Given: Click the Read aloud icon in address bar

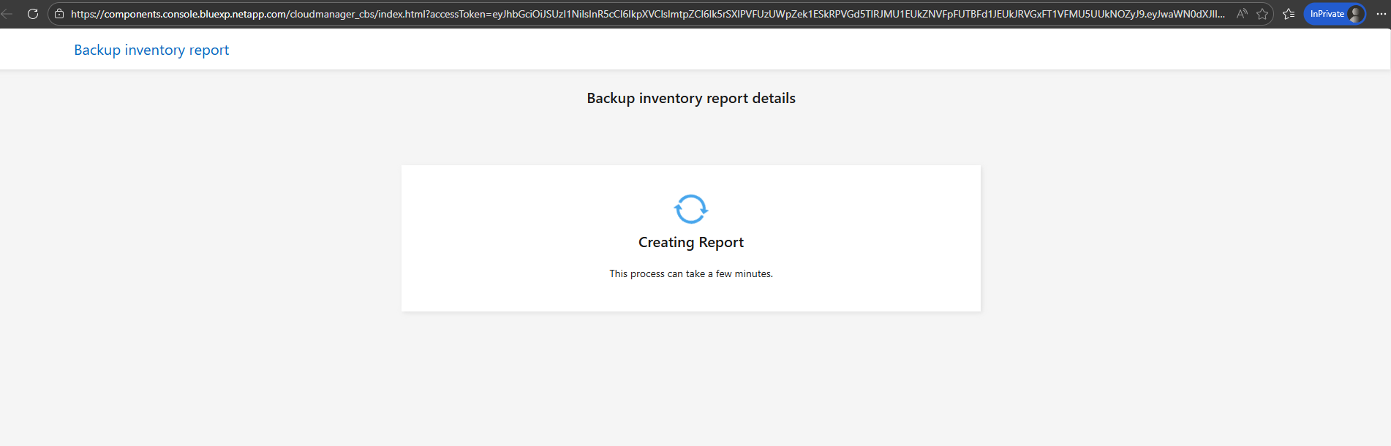Looking at the screenshot, I should pyautogui.click(x=1242, y=14).
